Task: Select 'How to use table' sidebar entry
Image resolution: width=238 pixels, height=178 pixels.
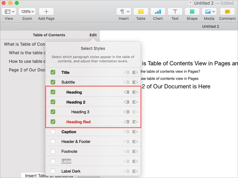Action: click(x=27, y=61)
